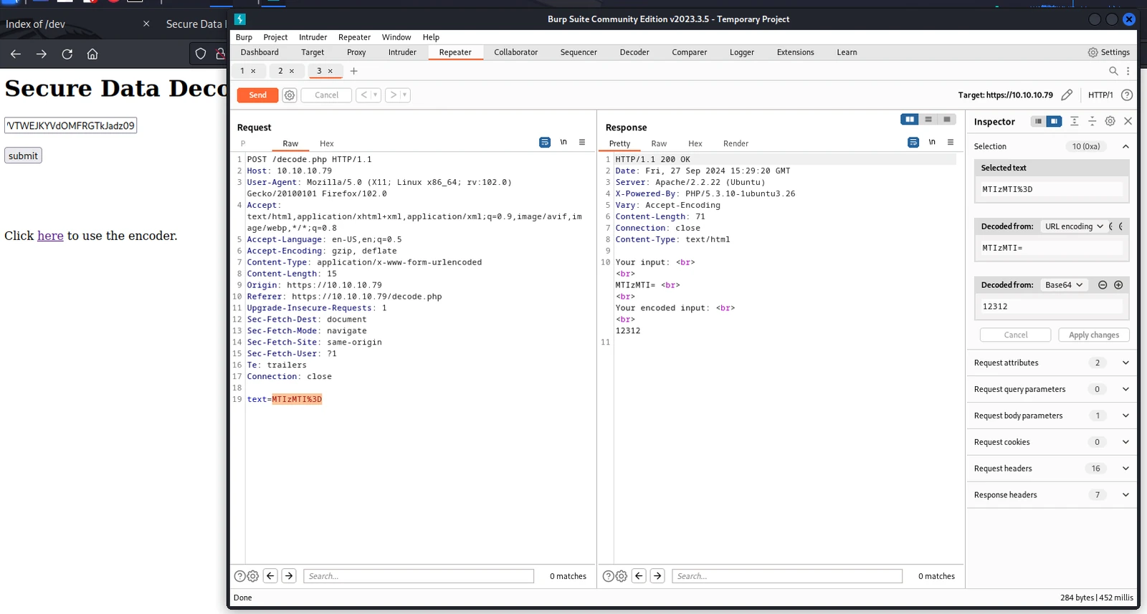Screen dimensions: 1147x614
Task: Open response search help icon
Action: 609,576
